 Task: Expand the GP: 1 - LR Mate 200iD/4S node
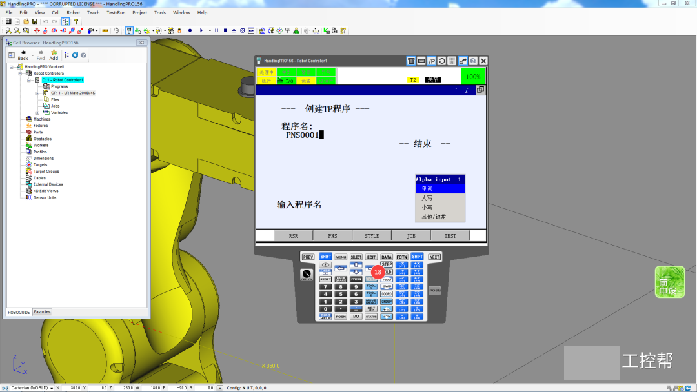pos(38,93)
